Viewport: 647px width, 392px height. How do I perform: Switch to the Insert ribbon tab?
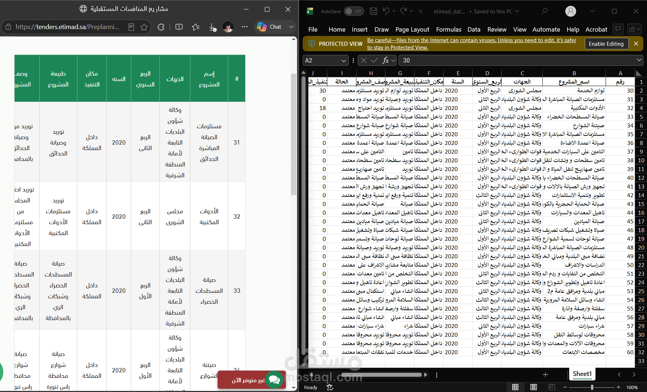[360, 29]
